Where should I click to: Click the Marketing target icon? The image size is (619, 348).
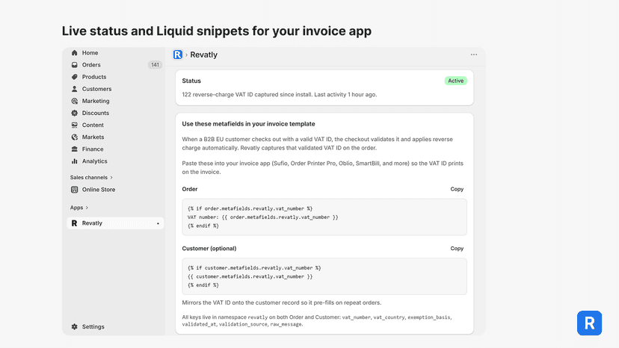(x=74, y=101)
